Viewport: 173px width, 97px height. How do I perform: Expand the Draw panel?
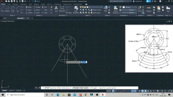(x=12, y=15)
